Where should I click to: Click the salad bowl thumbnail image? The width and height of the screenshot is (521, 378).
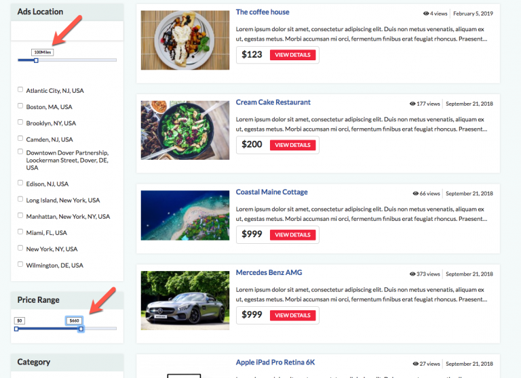(185, 130)
